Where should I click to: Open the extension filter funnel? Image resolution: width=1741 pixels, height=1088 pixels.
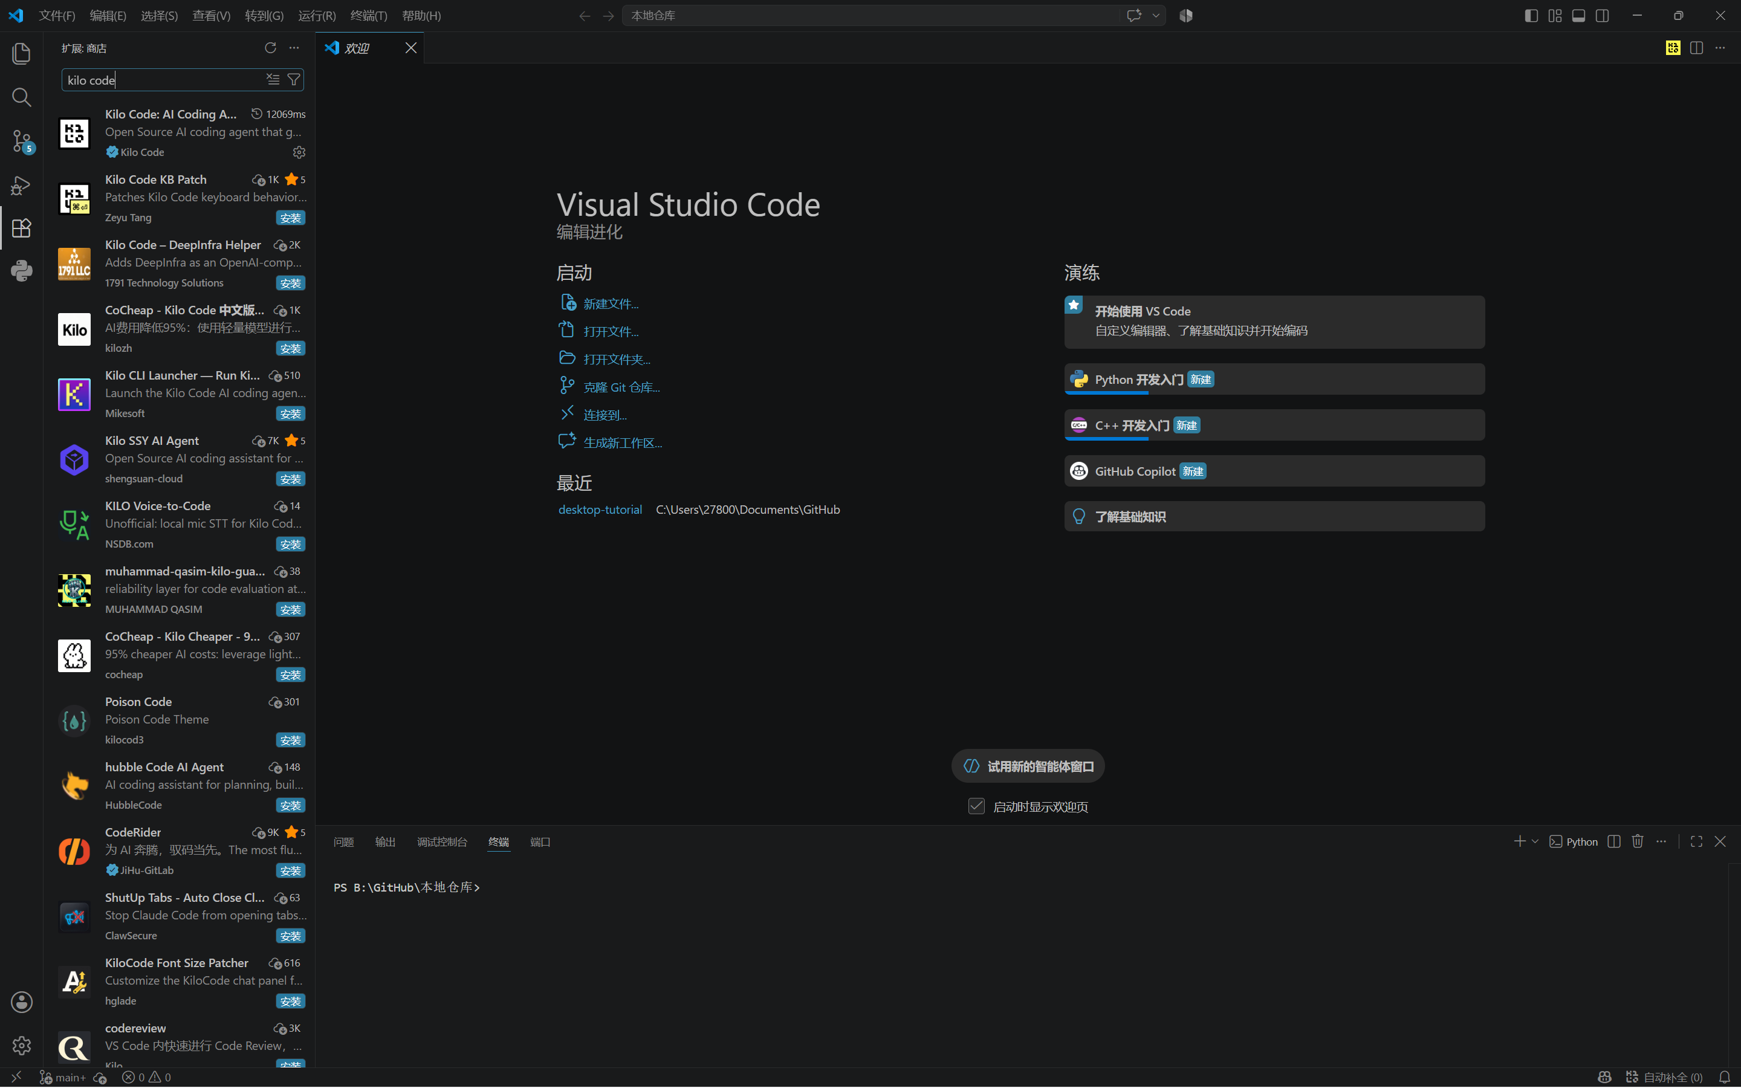(x=294, y=79)
